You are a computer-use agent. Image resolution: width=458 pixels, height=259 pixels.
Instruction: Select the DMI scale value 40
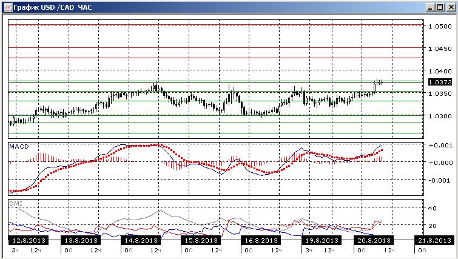point(433,209)
